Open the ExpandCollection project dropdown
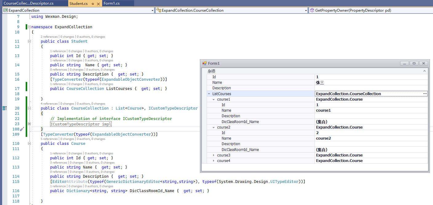 (x=153, y=10)
